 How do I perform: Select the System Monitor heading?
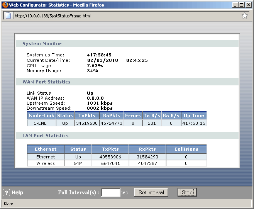tap(42, 44)
